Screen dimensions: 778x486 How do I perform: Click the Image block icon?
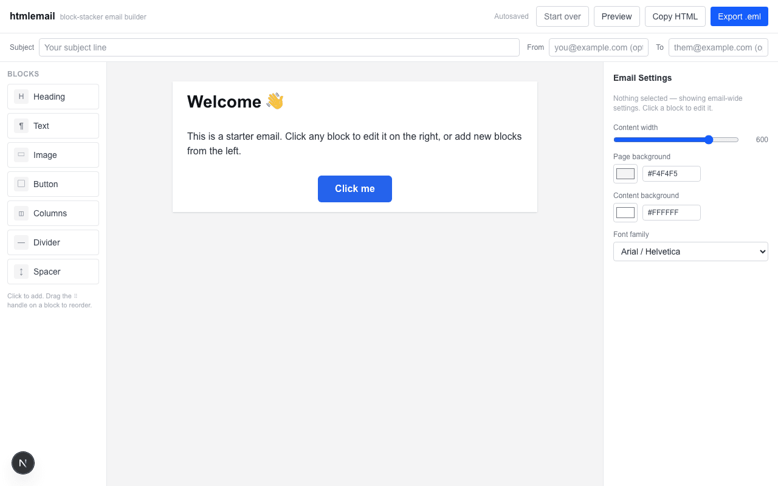(x=21, y=155)
